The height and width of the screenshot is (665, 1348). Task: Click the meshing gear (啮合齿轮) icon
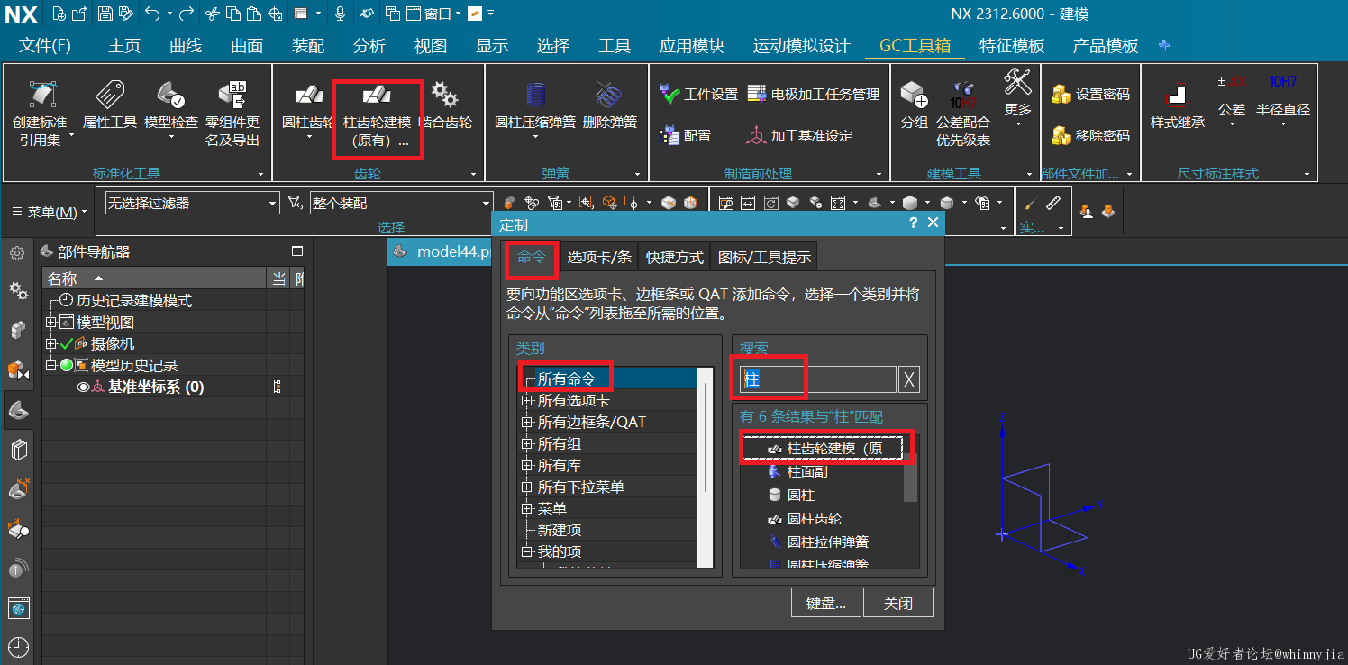pos(444,94)
